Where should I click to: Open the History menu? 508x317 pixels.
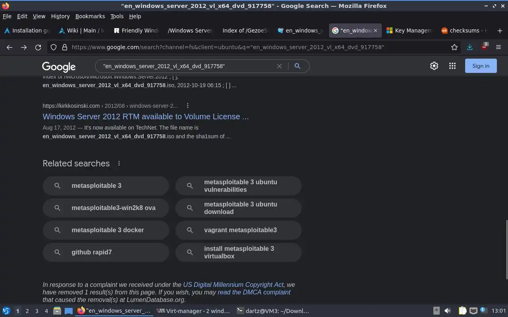(60, 16)
